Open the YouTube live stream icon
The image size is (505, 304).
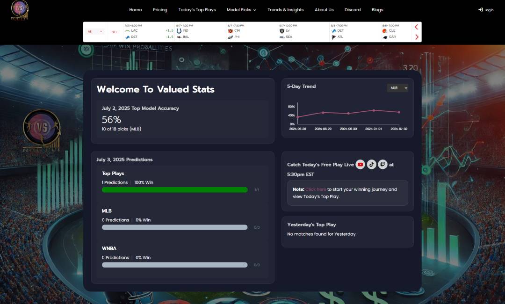(x=360, y=165)
